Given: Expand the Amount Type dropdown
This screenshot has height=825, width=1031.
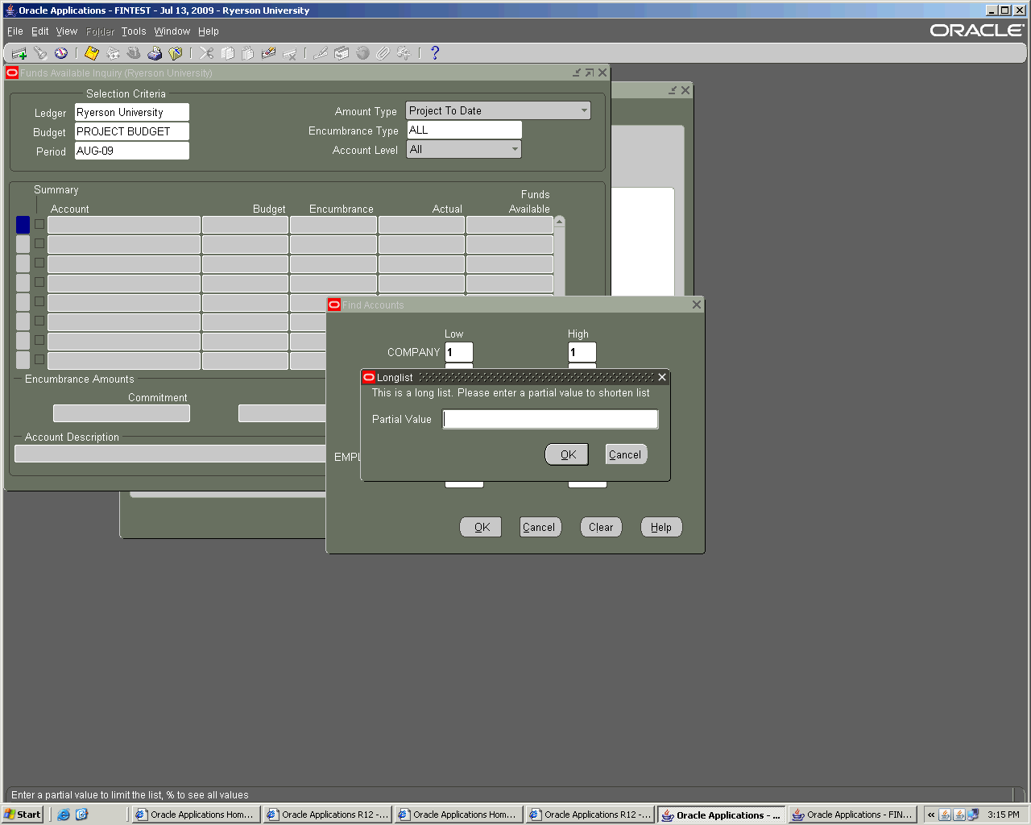Looking at the screenshot, I should click(584, 111).
